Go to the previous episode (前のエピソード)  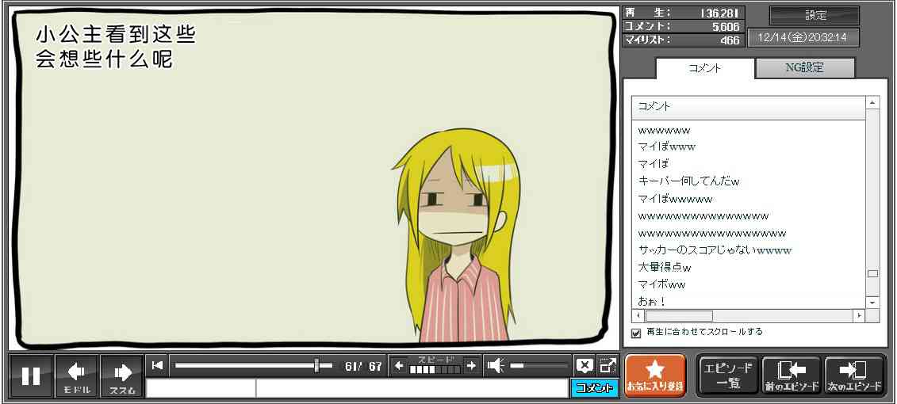click(x=791, y=375)
